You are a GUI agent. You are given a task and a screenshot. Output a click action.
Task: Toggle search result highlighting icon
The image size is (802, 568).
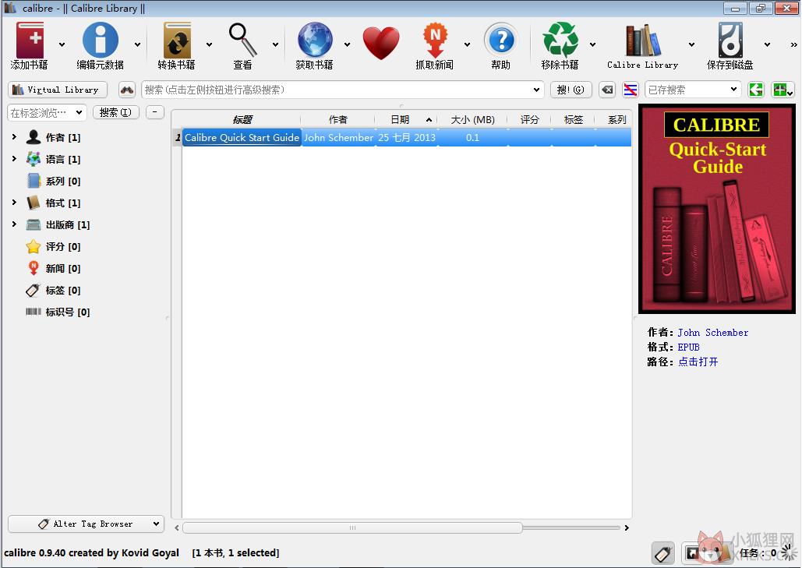tap(630, 90)
